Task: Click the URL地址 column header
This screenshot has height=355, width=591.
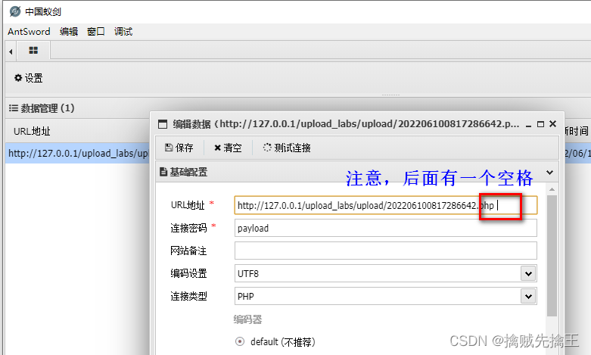Action: coord(32,131)
